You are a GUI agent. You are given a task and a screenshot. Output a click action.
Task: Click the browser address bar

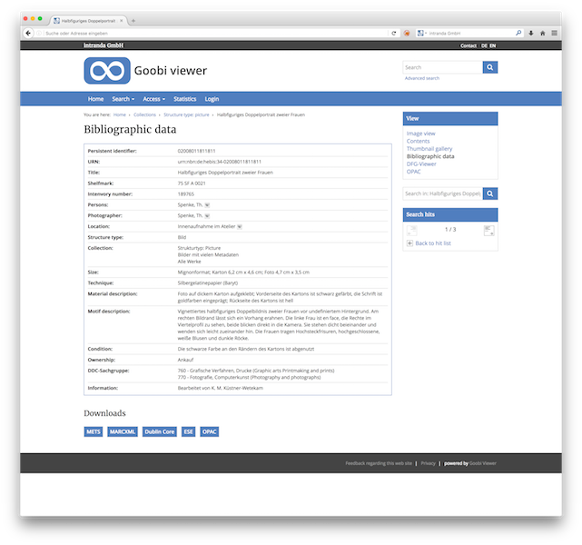(x=215, y=33)
